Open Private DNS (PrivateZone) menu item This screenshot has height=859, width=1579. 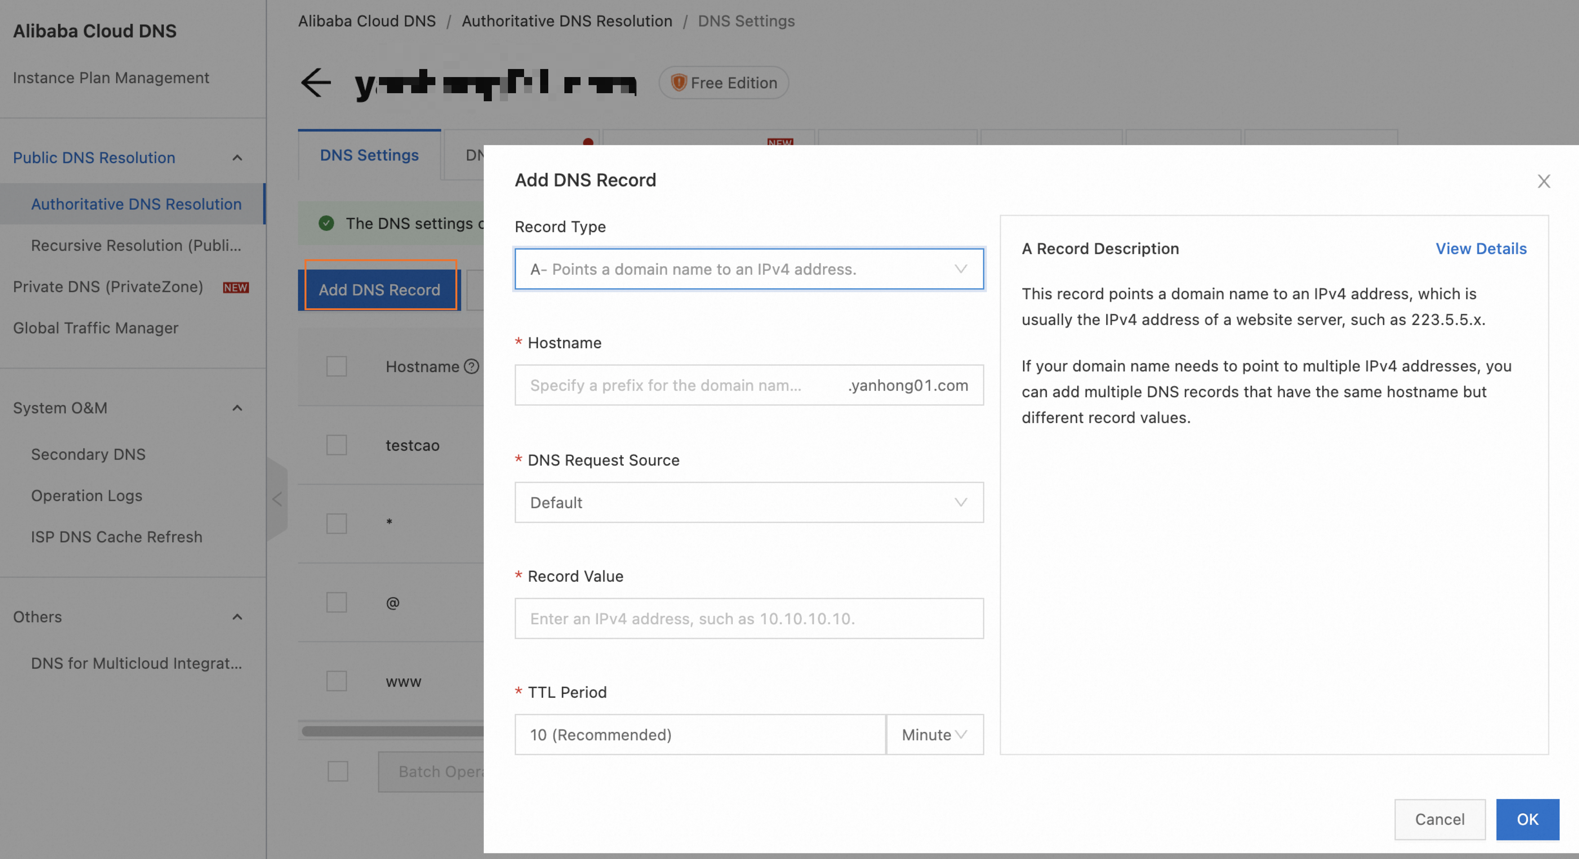tap(108, 287)
